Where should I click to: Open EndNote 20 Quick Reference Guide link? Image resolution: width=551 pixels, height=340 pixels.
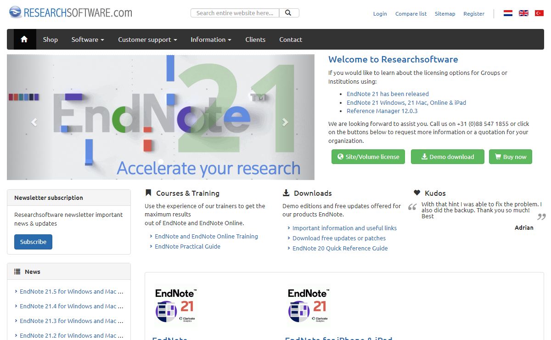pos(340,248)
